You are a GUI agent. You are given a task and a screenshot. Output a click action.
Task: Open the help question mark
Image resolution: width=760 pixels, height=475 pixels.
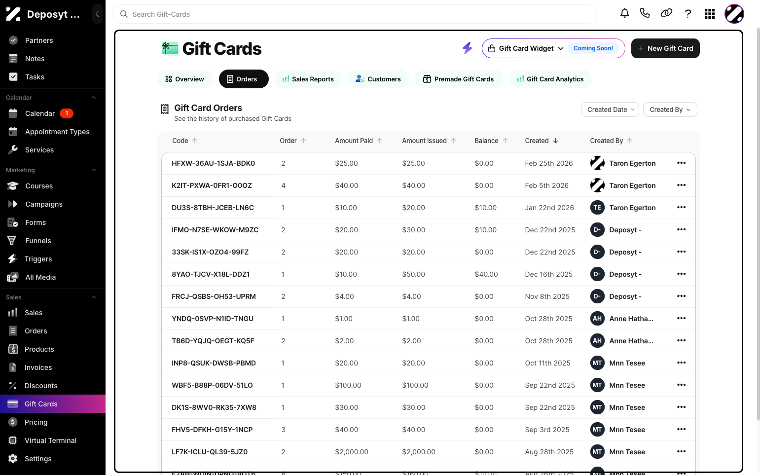[x=688, y=14]
